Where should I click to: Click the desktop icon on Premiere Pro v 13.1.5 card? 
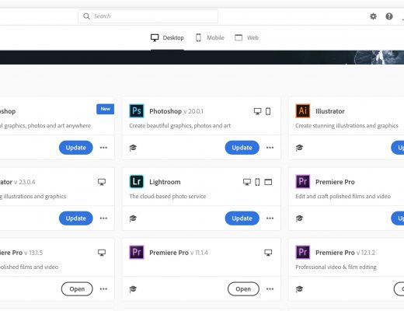coord(102,253)
